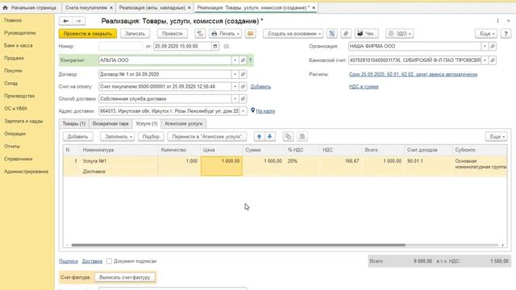The image size is (516, 290).
Task: Open the help question mark button
Action: click(506, 34)
